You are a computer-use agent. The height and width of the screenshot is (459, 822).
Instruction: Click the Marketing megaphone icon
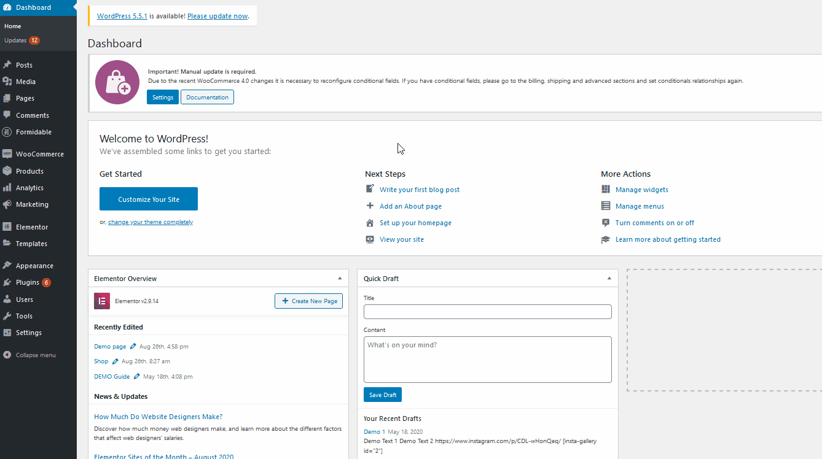(7, 204)
